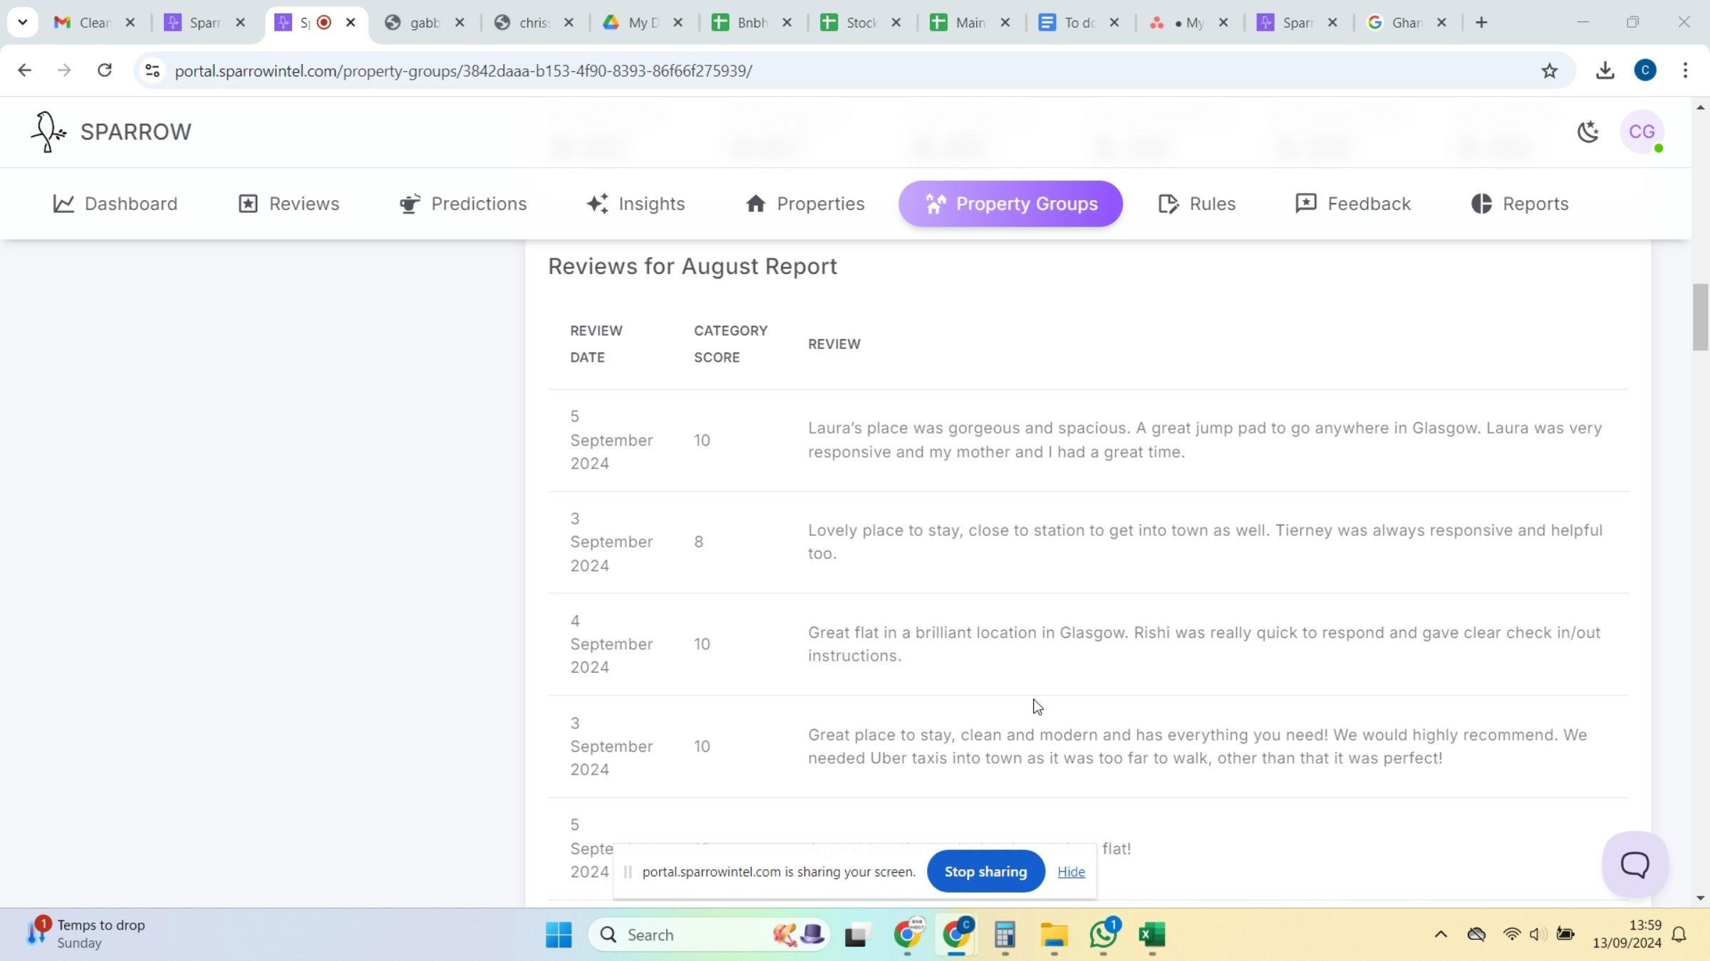Open the Insights tab

(x=636, y=204)
